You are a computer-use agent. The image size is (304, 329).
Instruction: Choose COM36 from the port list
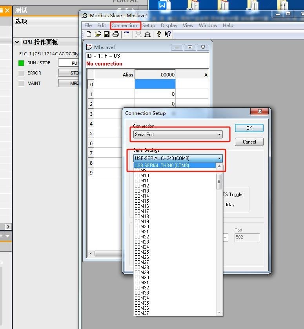[175, 308]
